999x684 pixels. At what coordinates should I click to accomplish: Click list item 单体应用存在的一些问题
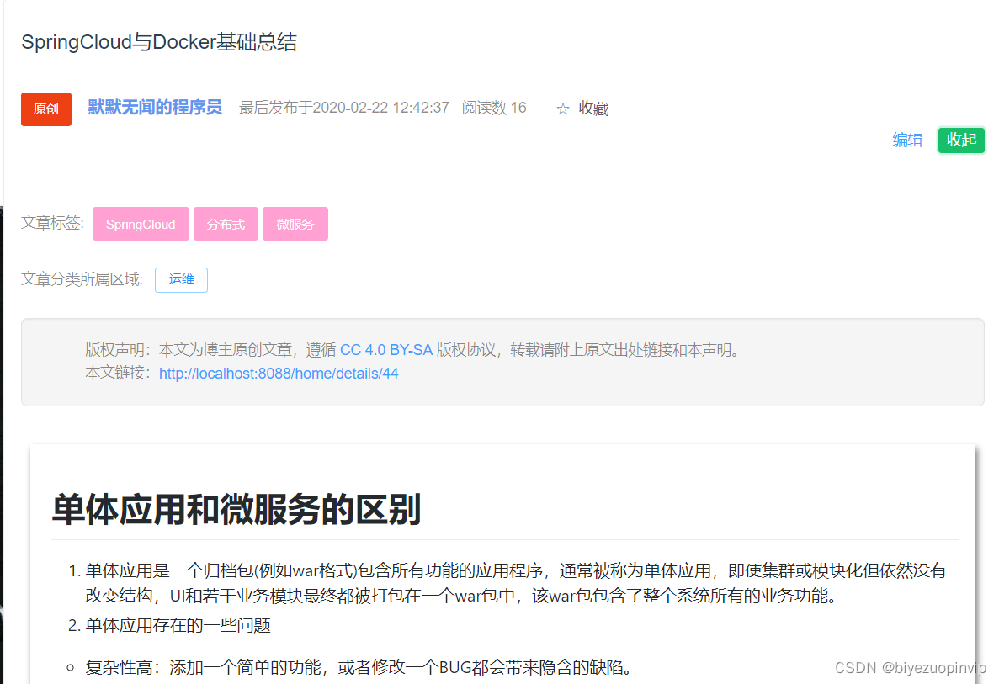[x=178, y=625]
